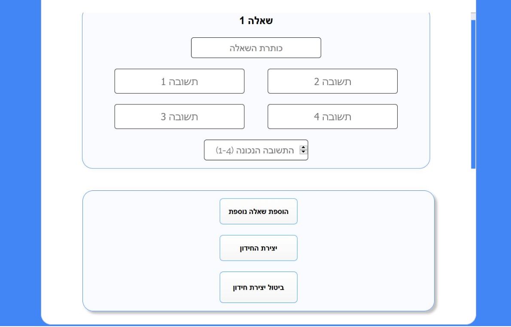The image size is (511, 327).
Task: Increase correct answer number with up arrow
Action: pos(304,148)
